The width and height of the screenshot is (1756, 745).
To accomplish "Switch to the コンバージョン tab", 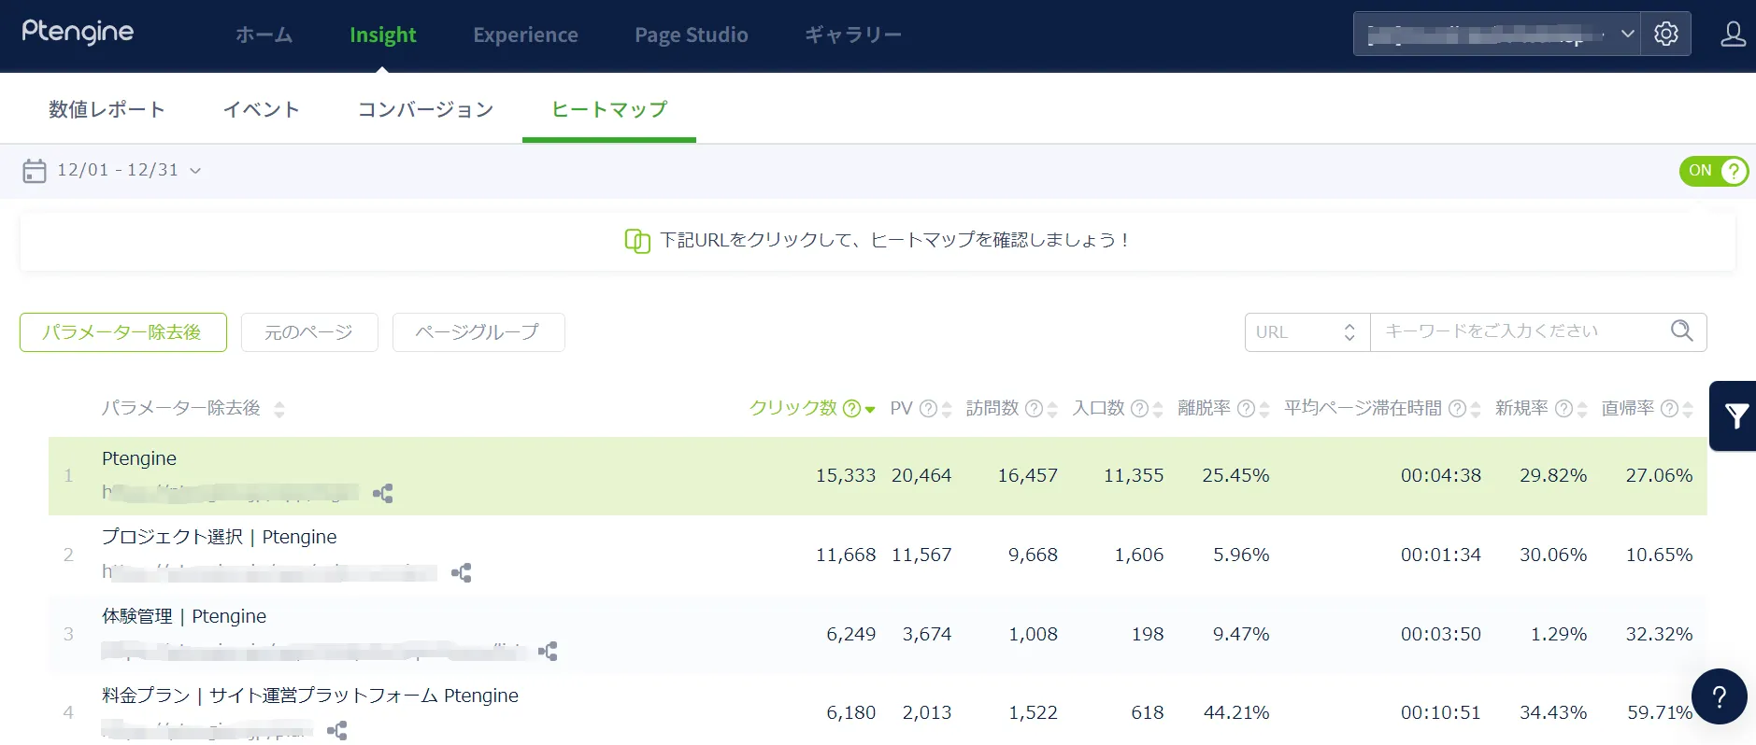I will (x=425, y=109).
